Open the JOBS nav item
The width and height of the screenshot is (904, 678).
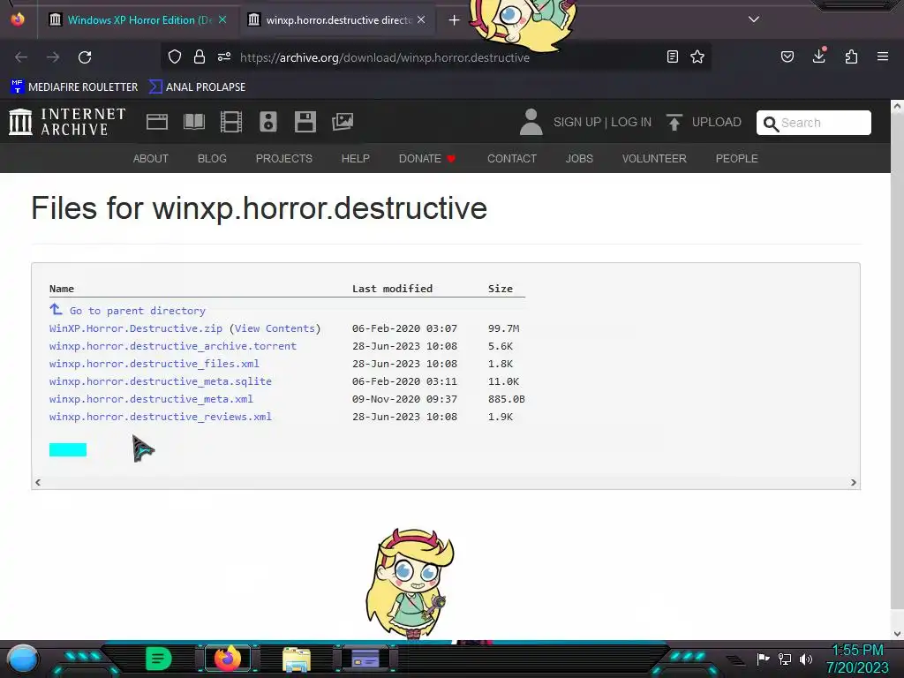pos(579,159)
